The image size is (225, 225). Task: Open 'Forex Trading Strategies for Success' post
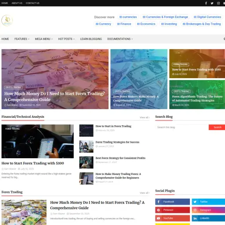click(x=117, y=142)
